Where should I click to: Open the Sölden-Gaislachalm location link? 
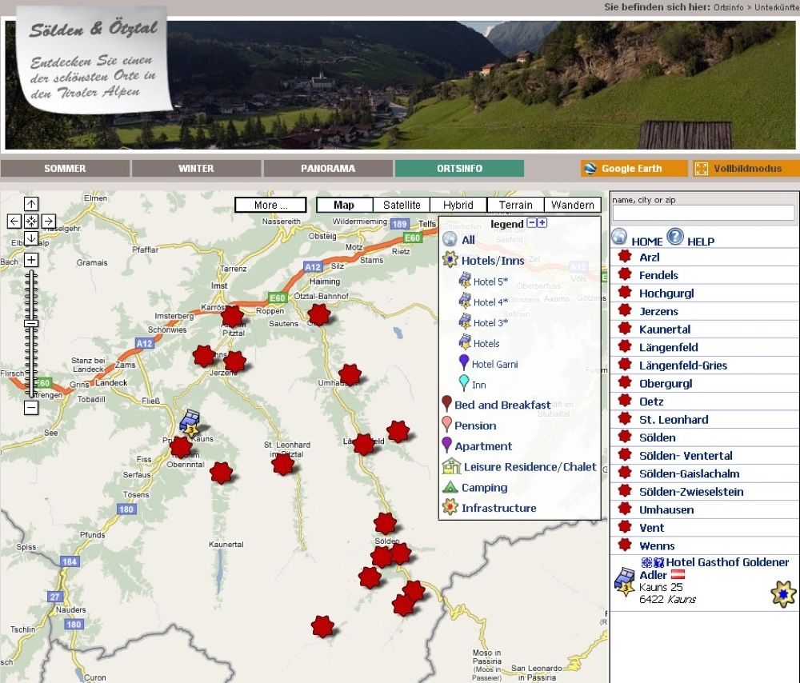coord(690,474)
